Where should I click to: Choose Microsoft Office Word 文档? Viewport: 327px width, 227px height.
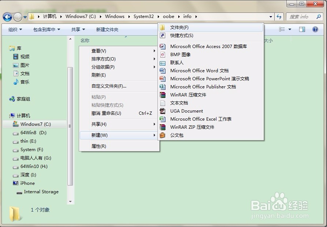point(211,70)
